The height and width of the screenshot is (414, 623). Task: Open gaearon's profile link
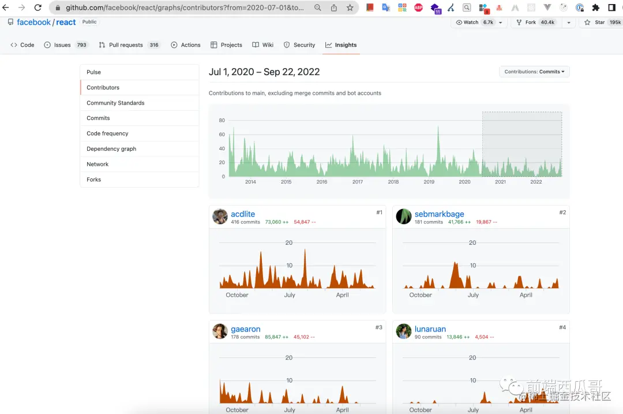tap(246, 329)
